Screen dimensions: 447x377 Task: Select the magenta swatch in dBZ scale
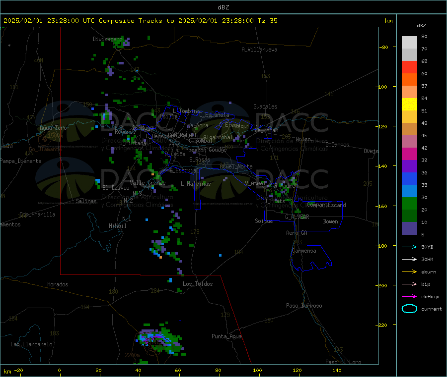click(x=409, y=154)
